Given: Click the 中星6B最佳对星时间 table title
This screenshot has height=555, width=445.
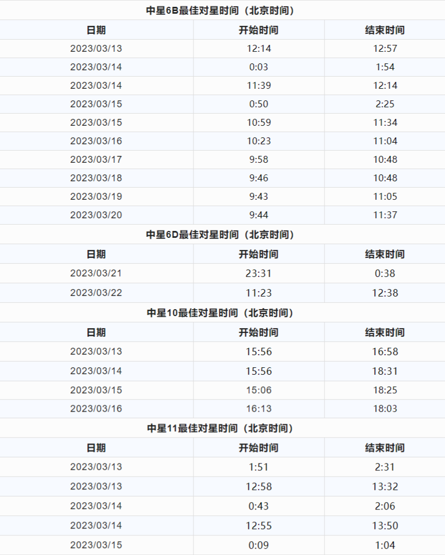Looking at the screenshot, I should 220,11.
